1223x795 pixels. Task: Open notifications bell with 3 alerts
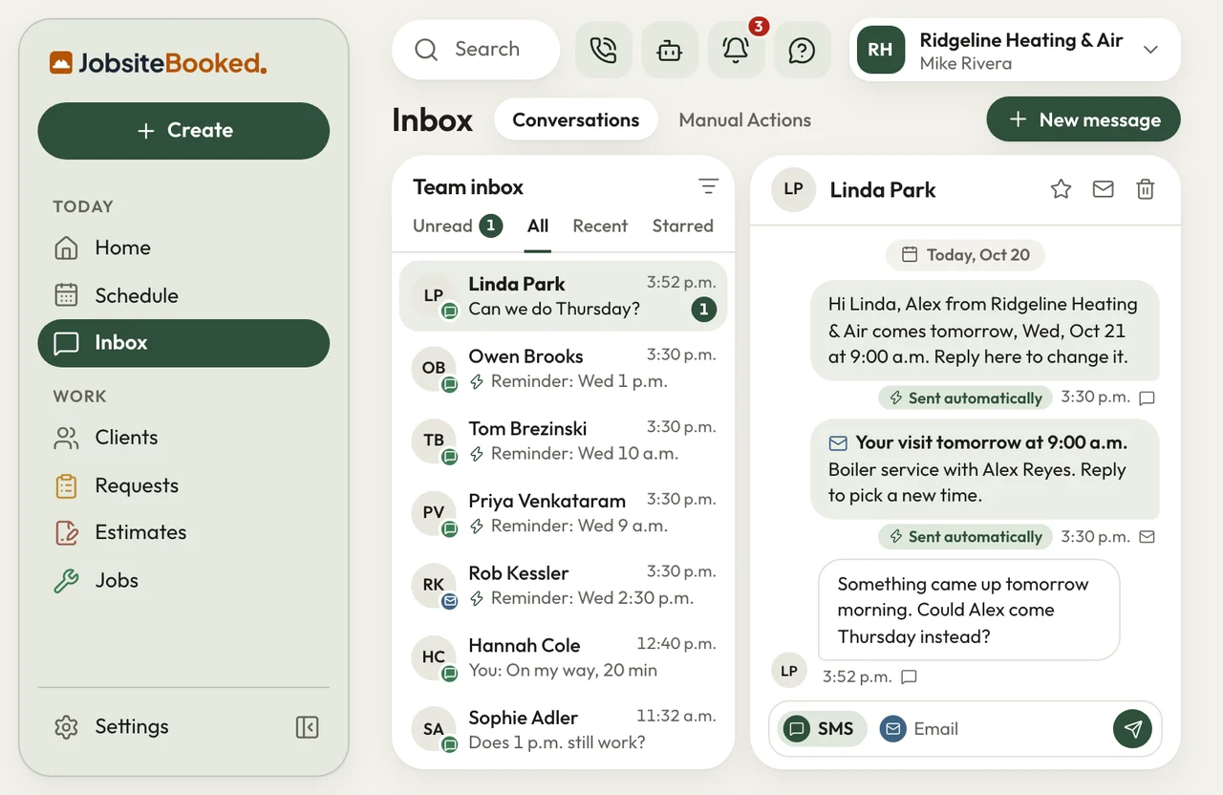point(736,50)
